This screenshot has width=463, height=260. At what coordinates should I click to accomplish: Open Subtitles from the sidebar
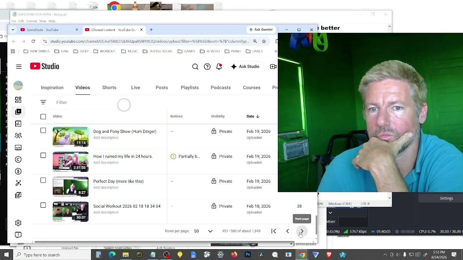point(18,147)
